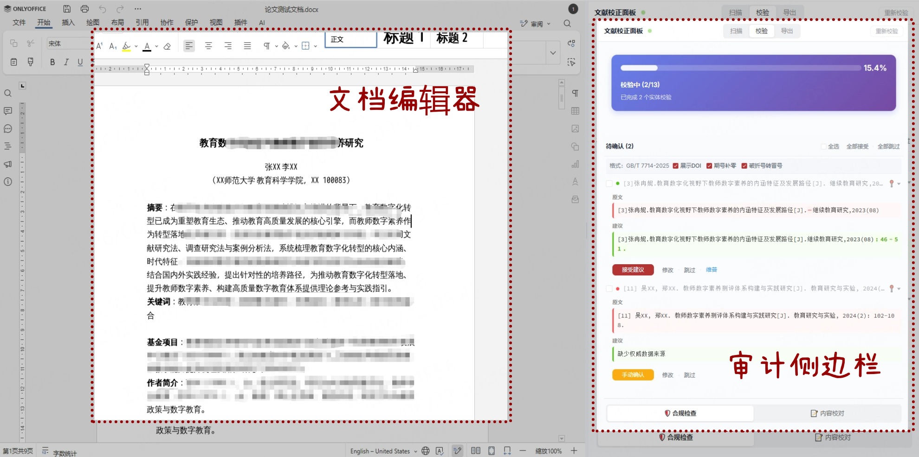Save the document with the floppy-disk icon
The image size is (919, 457).
(x=67, y=9)
